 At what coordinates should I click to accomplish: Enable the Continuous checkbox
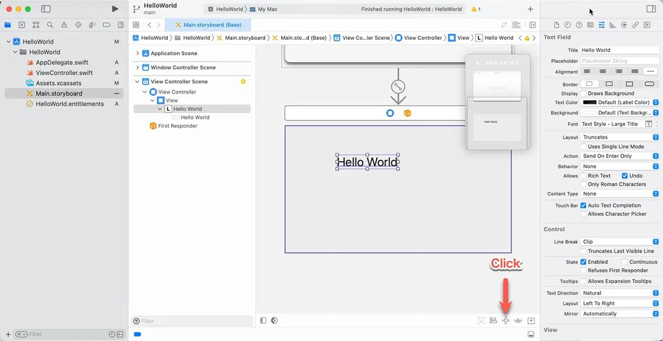pos(625,262)
